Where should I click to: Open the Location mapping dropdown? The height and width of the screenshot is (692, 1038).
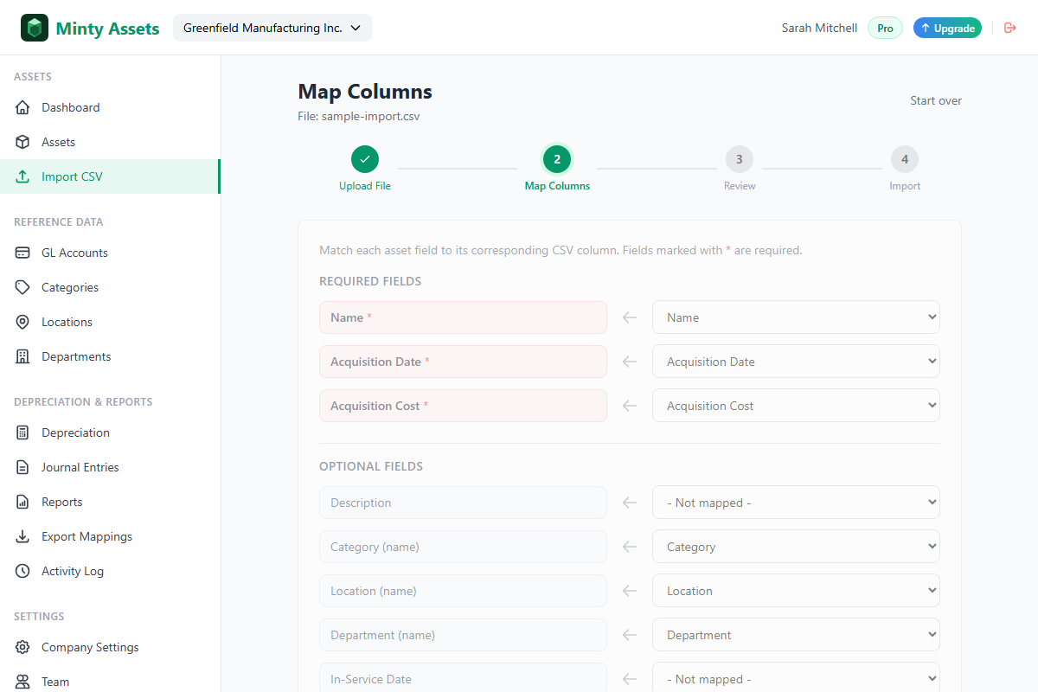[x=796, y=591]
